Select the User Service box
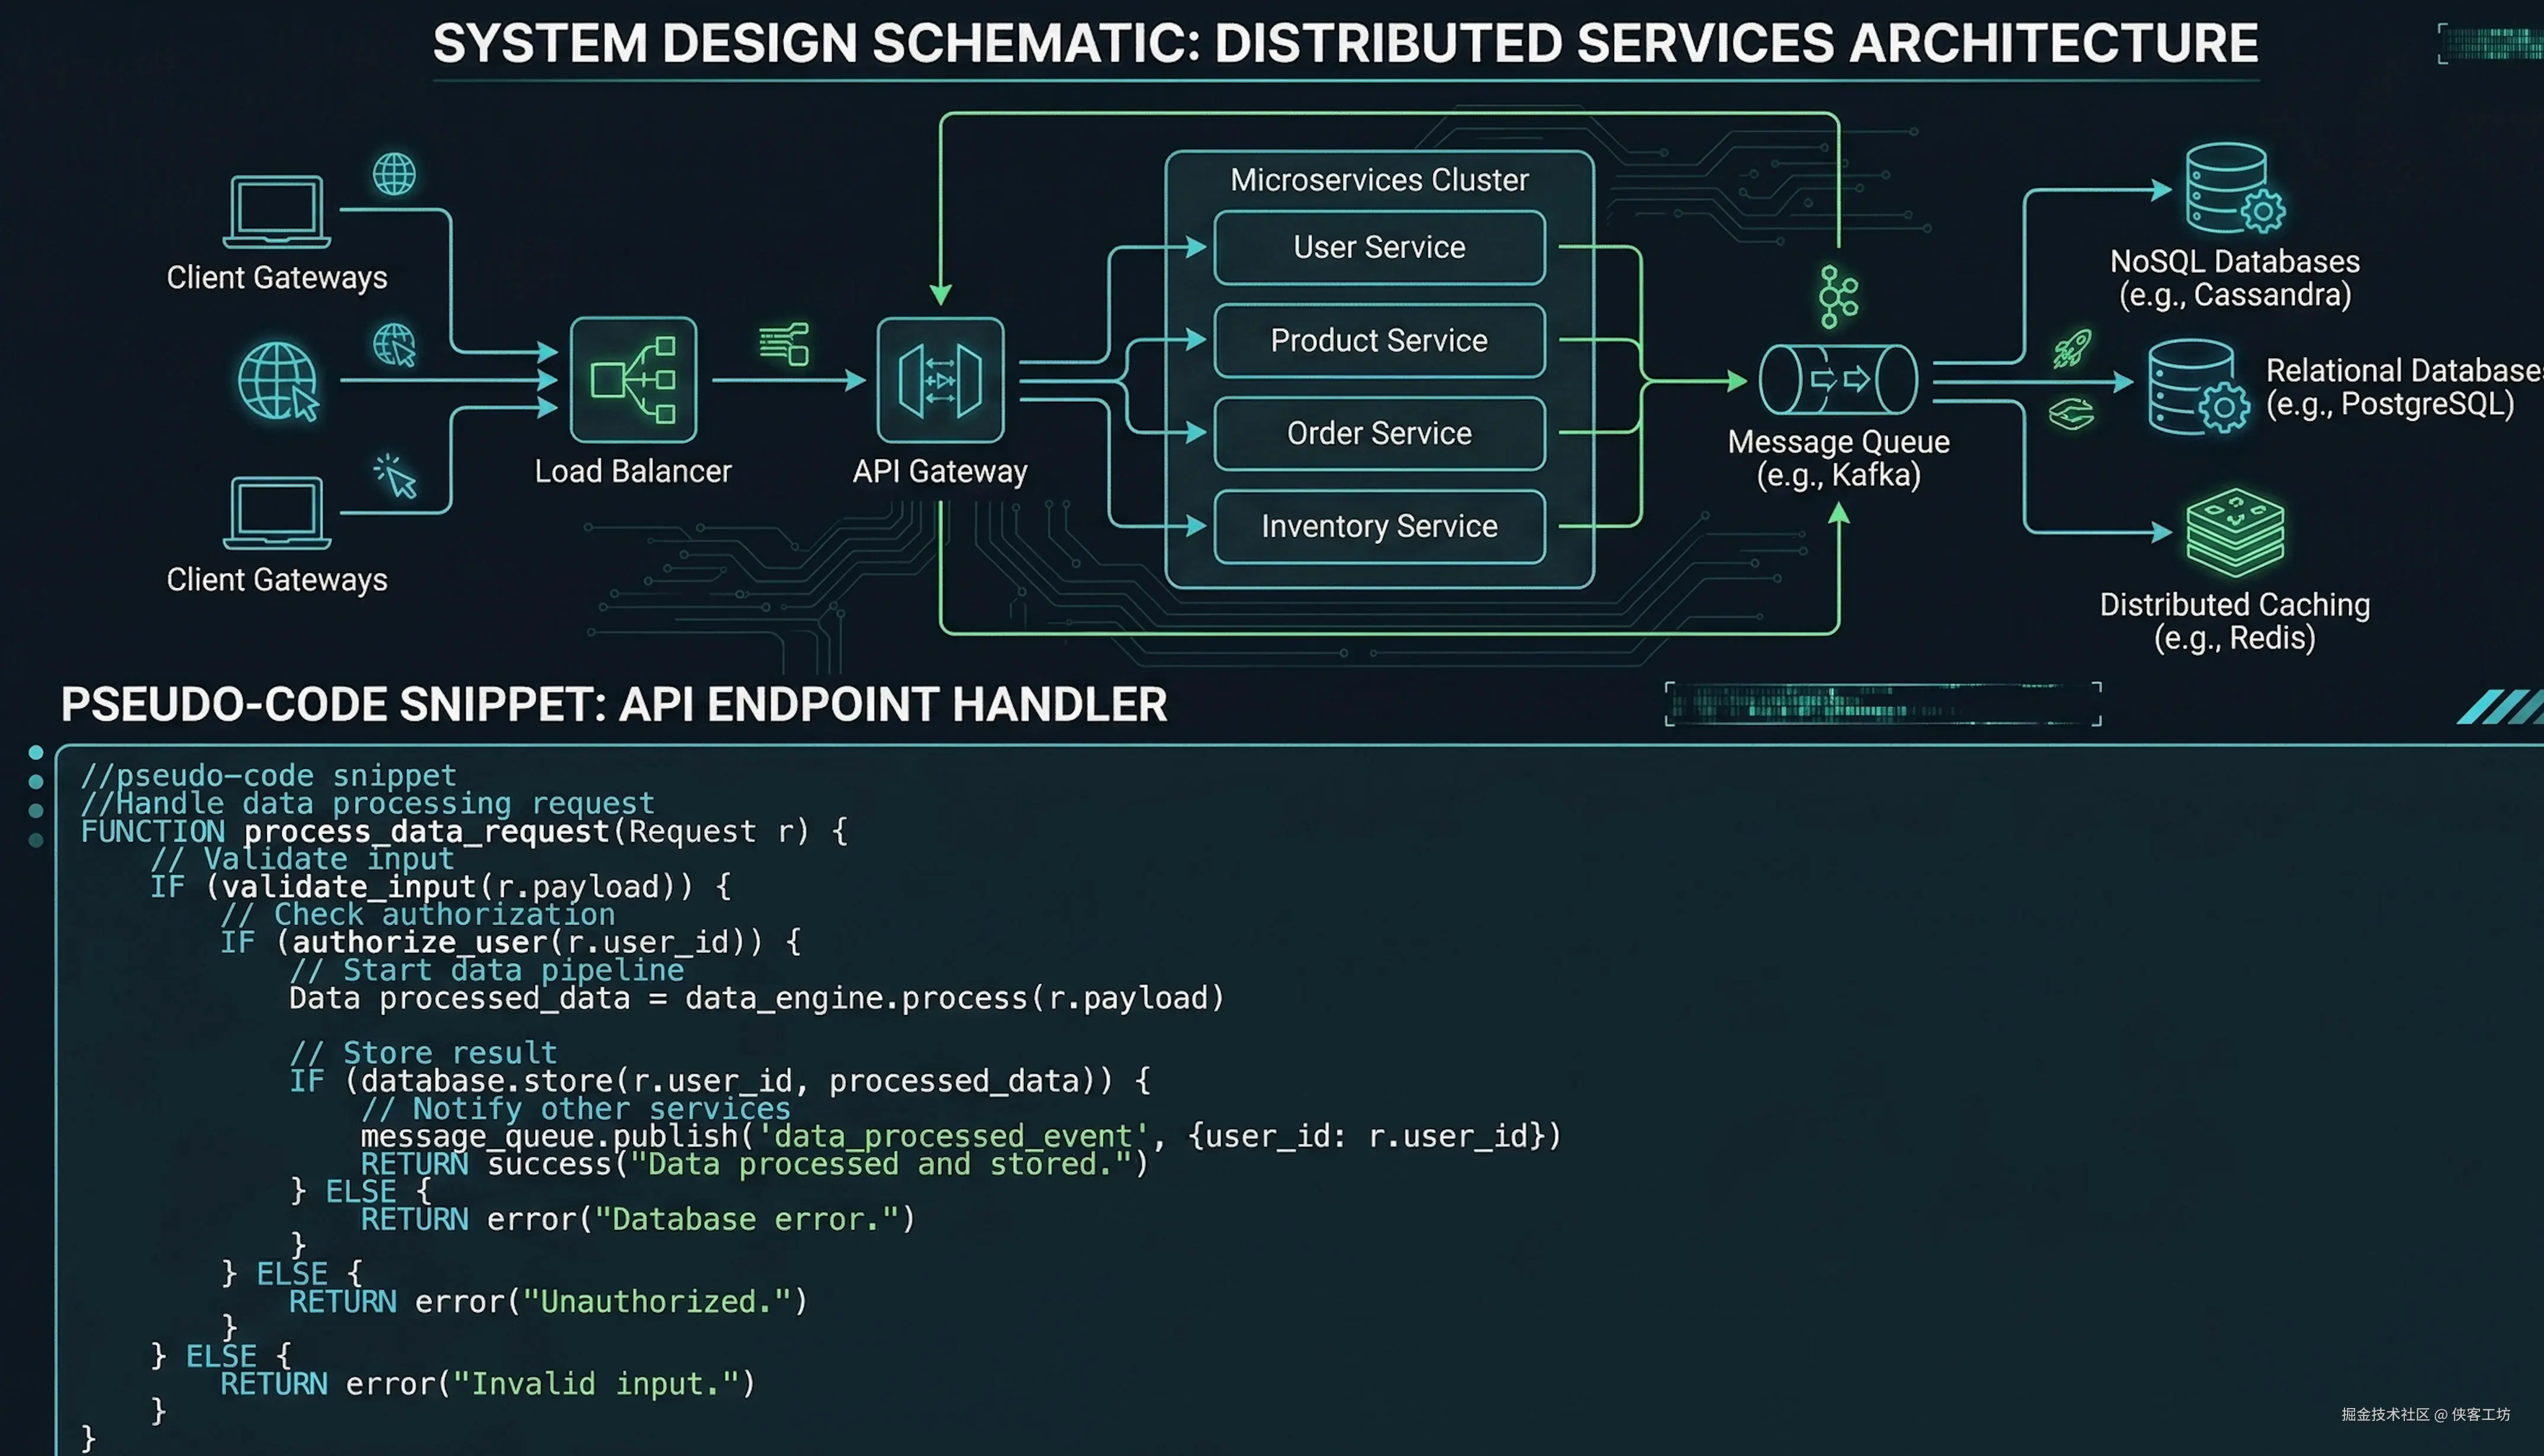Viewport: 2544px width, 1456px height. [x=1378, y=247]
